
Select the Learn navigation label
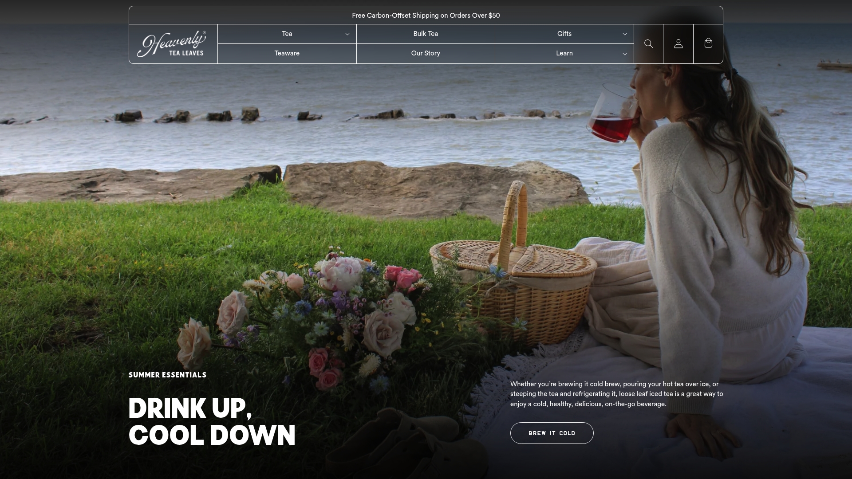click(564, 53)
